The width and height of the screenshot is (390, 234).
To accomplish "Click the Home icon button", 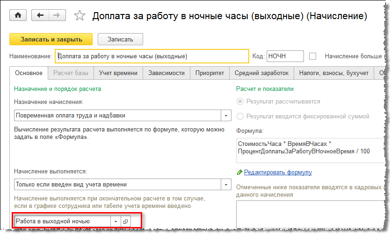I will click(x=18, y=15).
